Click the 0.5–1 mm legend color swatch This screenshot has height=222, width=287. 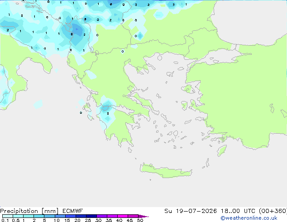pyautogui.click(x=18, y=216)
